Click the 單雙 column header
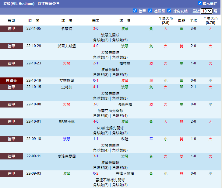Image resolution: width=222 pixels, height=188 pixels. pyautogui.click(x=181, y=21)
